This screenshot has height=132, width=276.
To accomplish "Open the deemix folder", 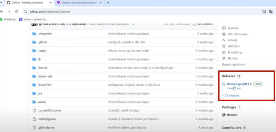I will tap(42, 68).
